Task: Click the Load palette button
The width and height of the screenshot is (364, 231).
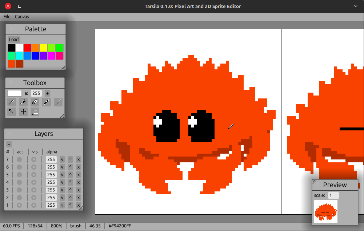Action: 14,40
